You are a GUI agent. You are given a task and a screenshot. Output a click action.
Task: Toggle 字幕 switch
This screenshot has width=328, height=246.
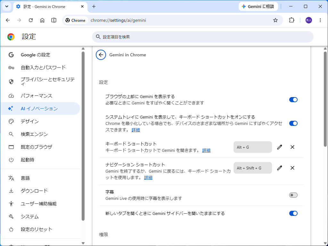coord(293,195)
